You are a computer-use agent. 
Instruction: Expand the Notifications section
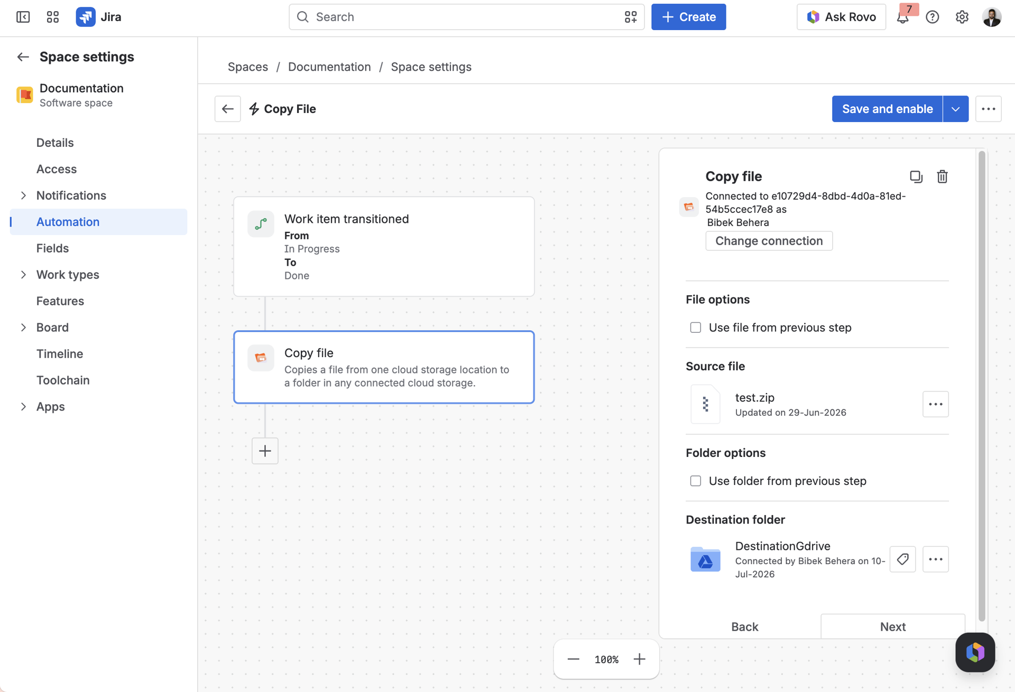23,195
